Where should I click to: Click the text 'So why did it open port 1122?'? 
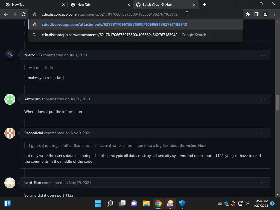click(50, 195)
